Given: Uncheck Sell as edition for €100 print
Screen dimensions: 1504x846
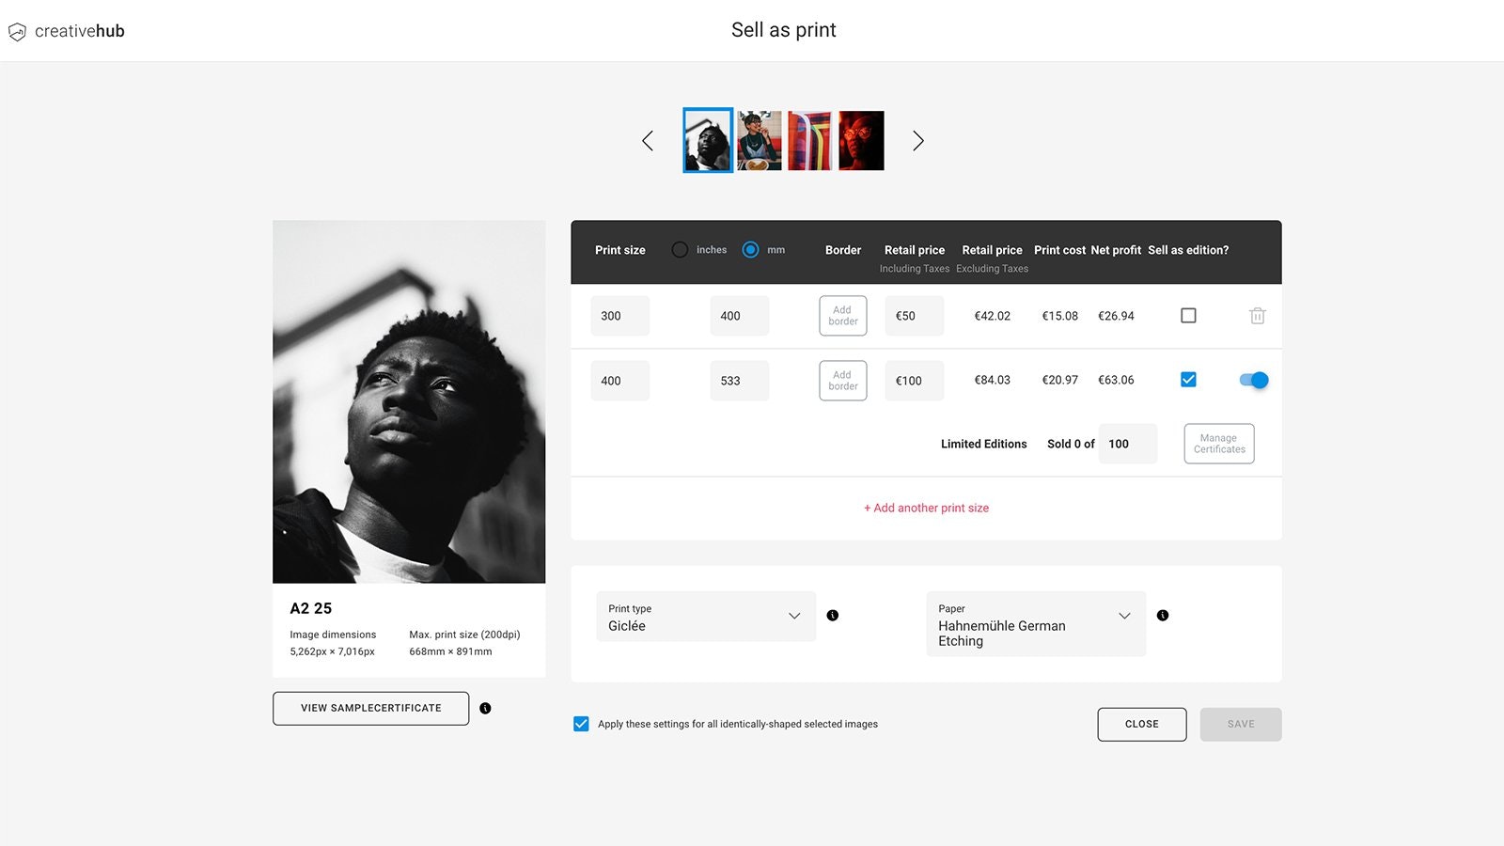Looking at the screenshot, I should pos(1188,380).
